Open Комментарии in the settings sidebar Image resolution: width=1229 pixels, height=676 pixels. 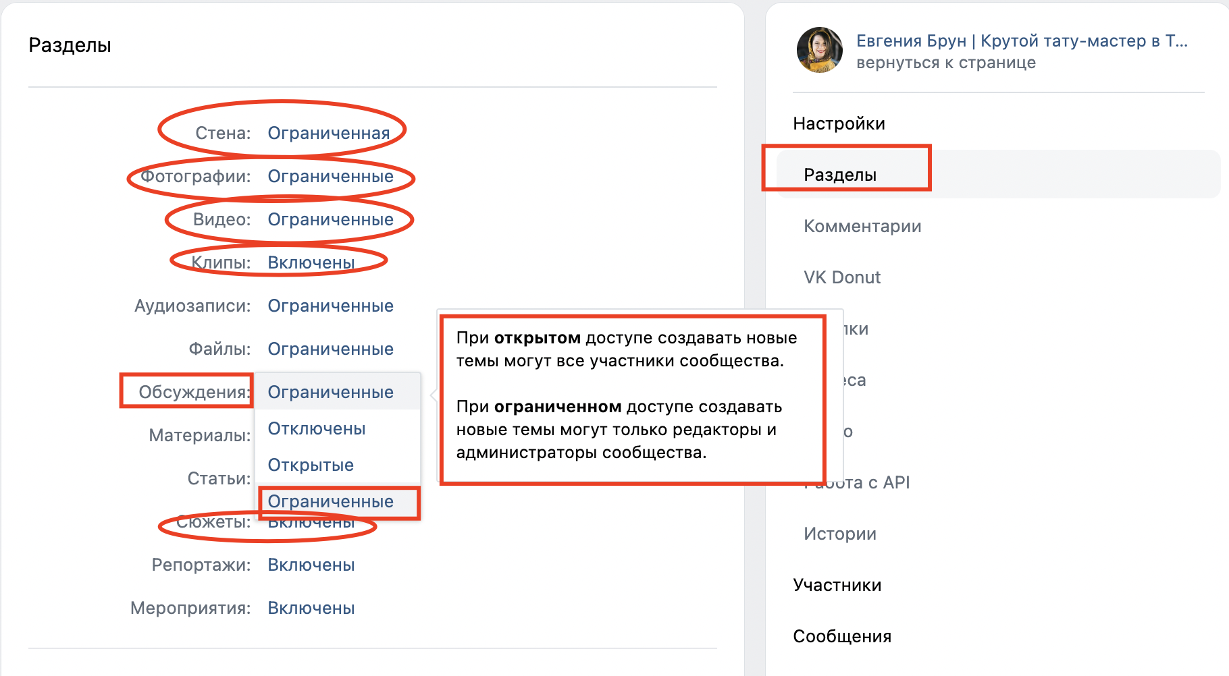coord(862,226)
